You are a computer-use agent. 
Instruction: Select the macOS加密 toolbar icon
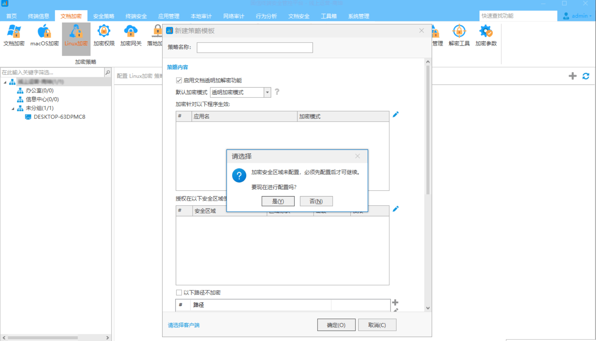[x=44, y=36]
